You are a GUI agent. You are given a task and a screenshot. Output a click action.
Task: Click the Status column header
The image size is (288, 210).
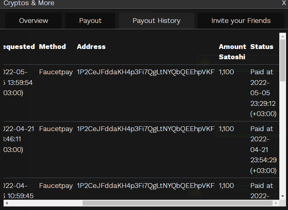pyautogui.click(x=262, y=47)
